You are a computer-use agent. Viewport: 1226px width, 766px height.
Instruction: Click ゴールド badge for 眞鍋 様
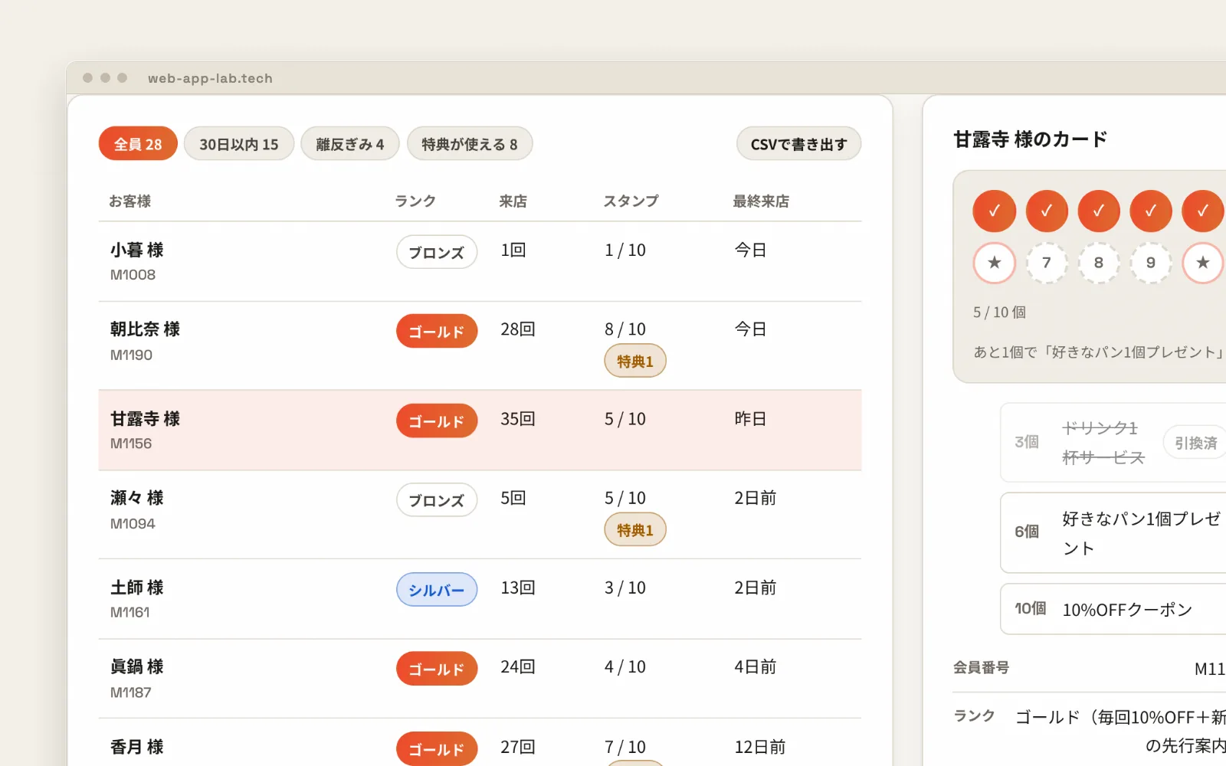pyautogui.click(x=437, y=669)
